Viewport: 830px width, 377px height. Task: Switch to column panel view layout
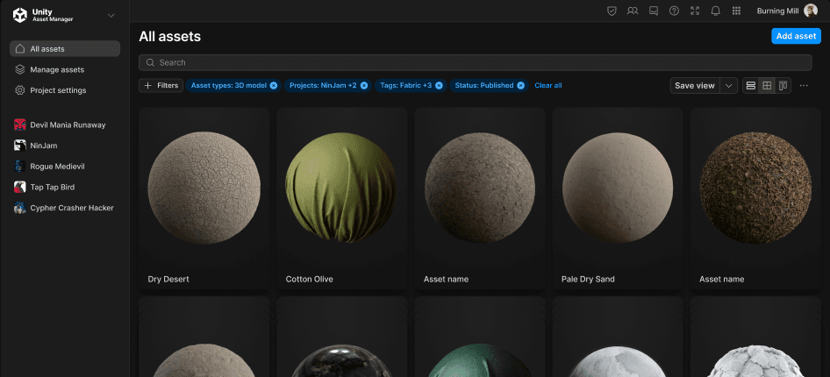(783, 85)
